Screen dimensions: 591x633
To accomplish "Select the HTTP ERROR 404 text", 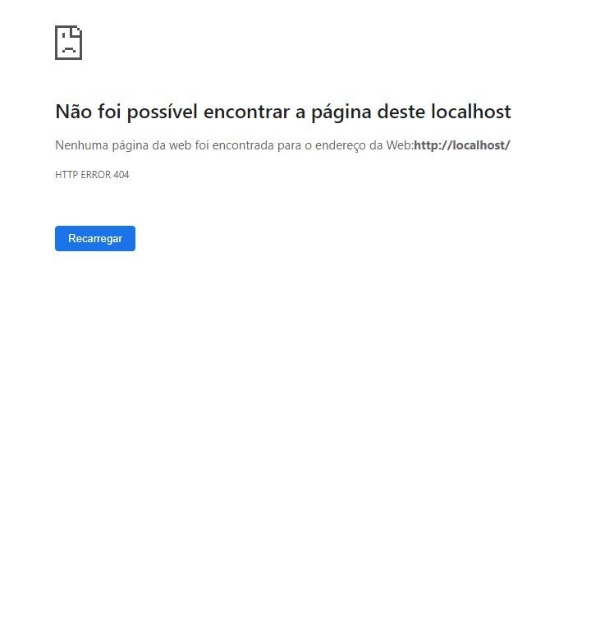I will coord(92,175).
